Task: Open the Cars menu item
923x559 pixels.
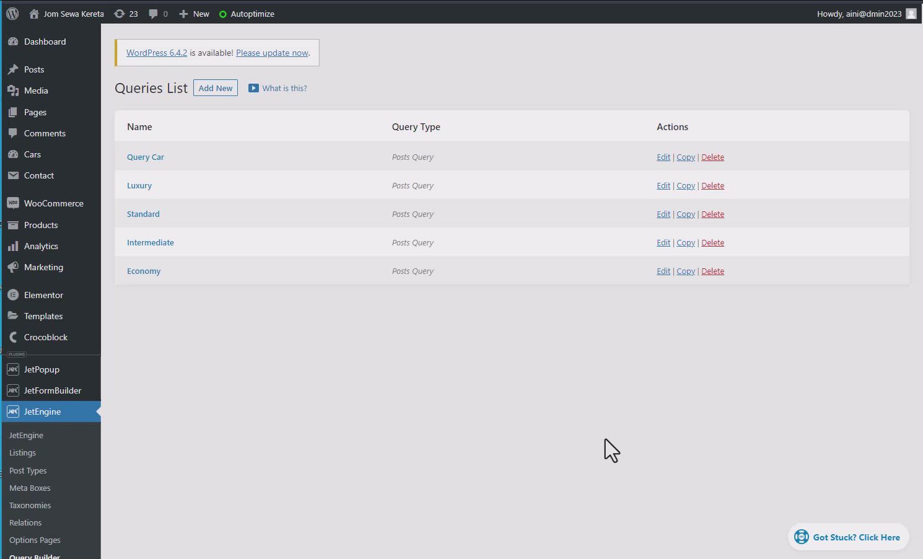Action: (32, 154)
